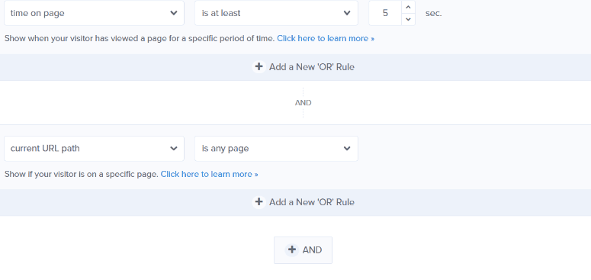Image resolution: width=591 pixels, height=280 pixels.
Task: Click 'Show when your visitor has viewed a page' text
Action: tap(140, 38)
